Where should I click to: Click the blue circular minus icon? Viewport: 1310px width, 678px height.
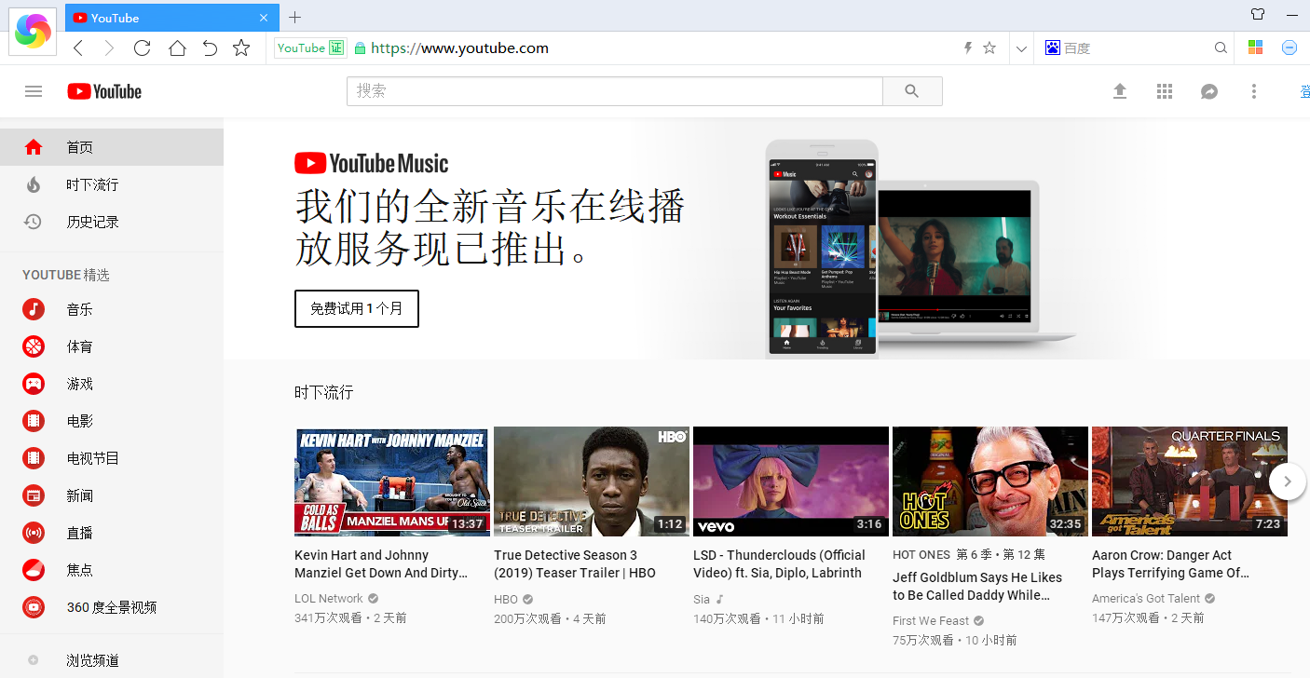pos(1290,47)
